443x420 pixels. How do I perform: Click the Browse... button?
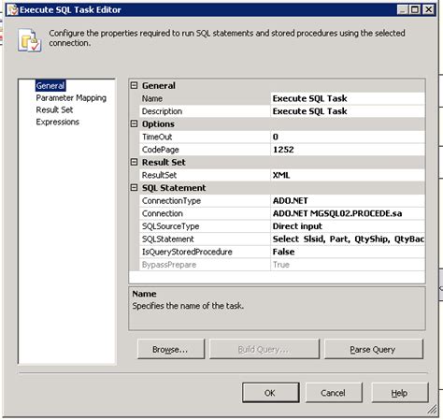171,349
